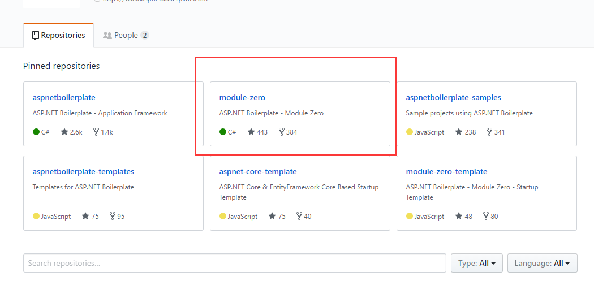The height and width of the screenshot is (289, 594).
Task: Open the aspnetboilerplate-templates repository link
Action: point(83,171)
